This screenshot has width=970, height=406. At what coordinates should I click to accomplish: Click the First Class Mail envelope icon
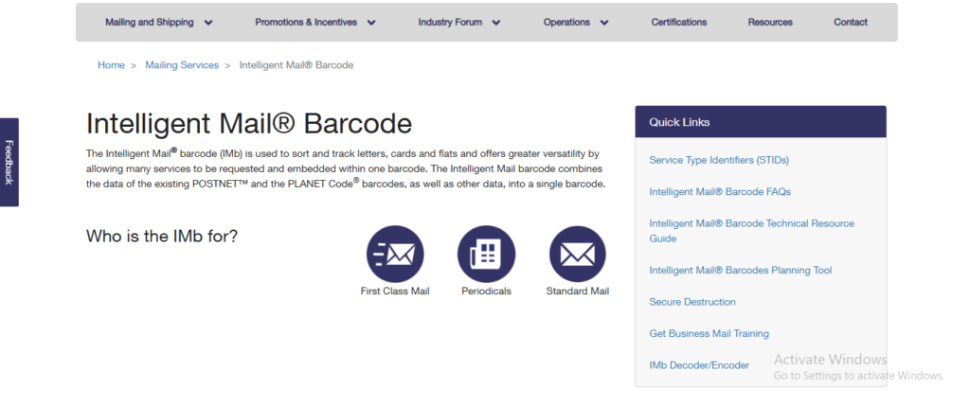[x=395, y=254]
